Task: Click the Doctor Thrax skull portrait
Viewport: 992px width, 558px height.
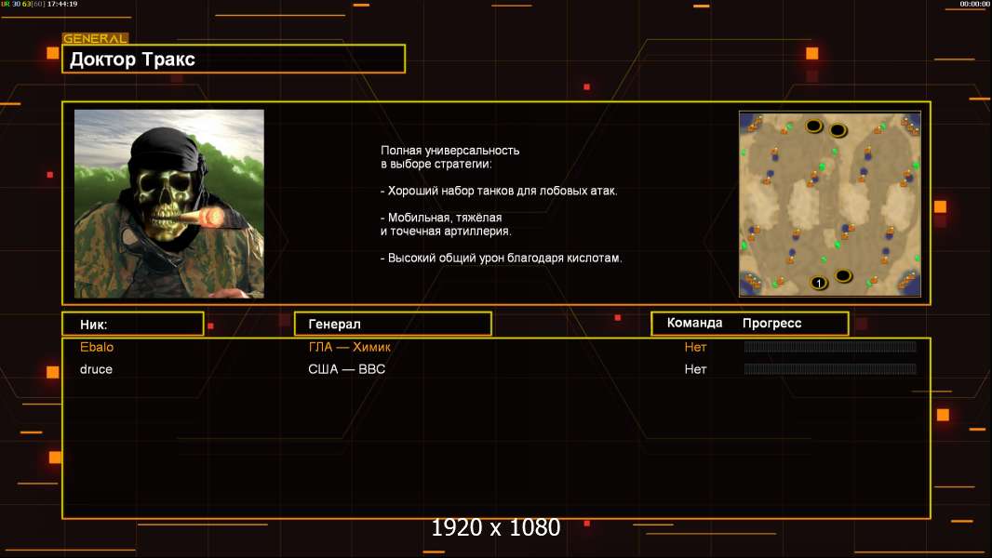Action: point(169,204)
